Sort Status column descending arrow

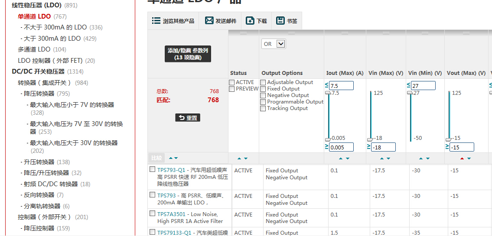pyautogui.click(x=246, y=158)
